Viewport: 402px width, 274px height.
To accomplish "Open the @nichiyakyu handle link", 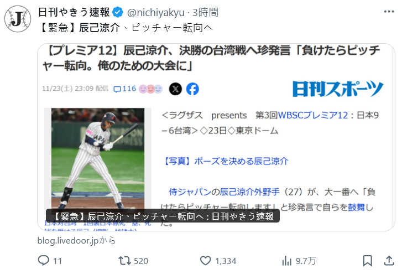I will [x=156, y=13].
